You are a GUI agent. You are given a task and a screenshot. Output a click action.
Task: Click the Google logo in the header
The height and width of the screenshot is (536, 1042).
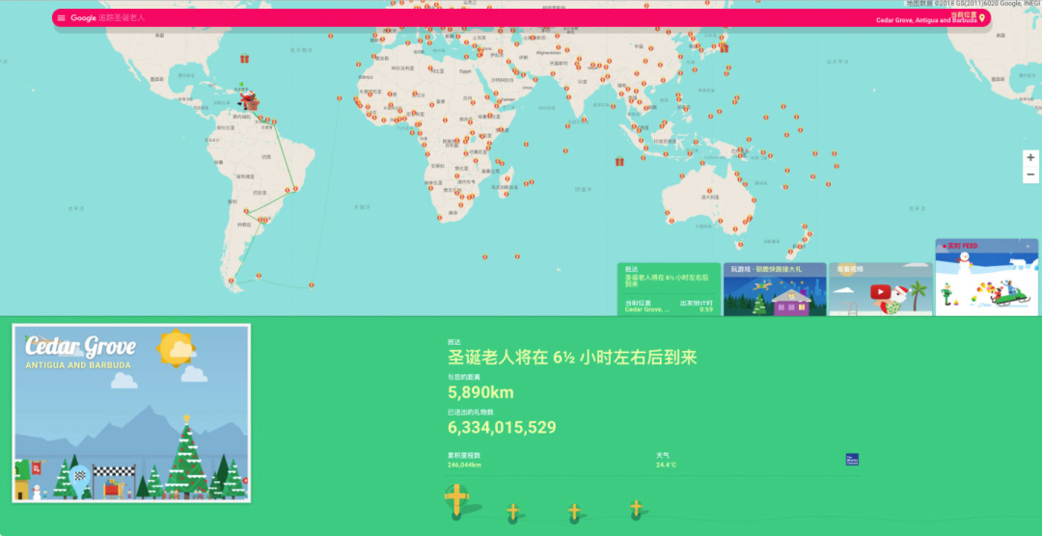84,18
